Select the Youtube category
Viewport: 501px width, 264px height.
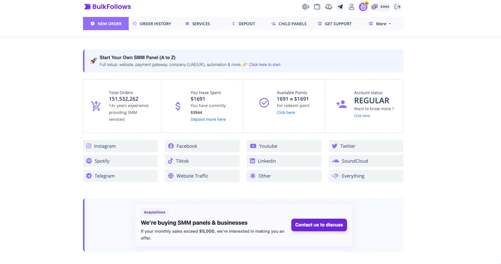click(x=284, y=146)
